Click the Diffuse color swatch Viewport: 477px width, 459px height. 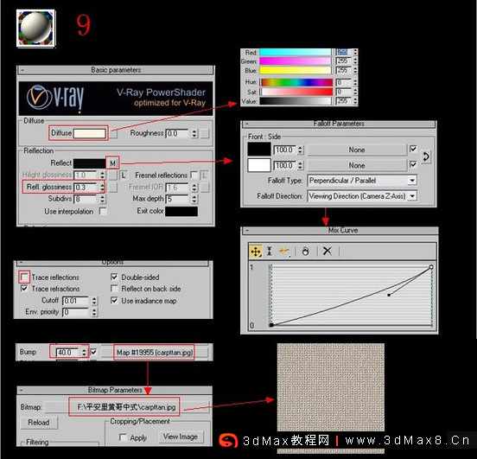coord(90,133)
